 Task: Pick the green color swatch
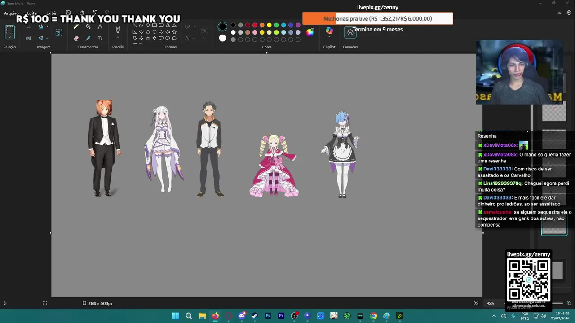click(x=276, y=25)
